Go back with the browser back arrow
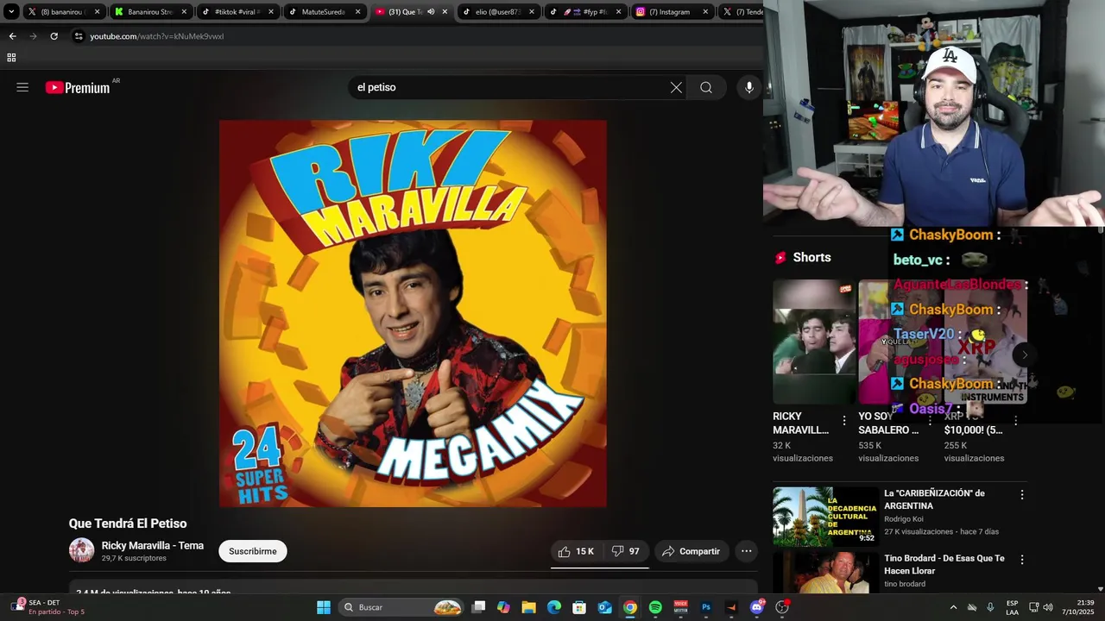The image size is (1105, 621). tap(12, 36)
